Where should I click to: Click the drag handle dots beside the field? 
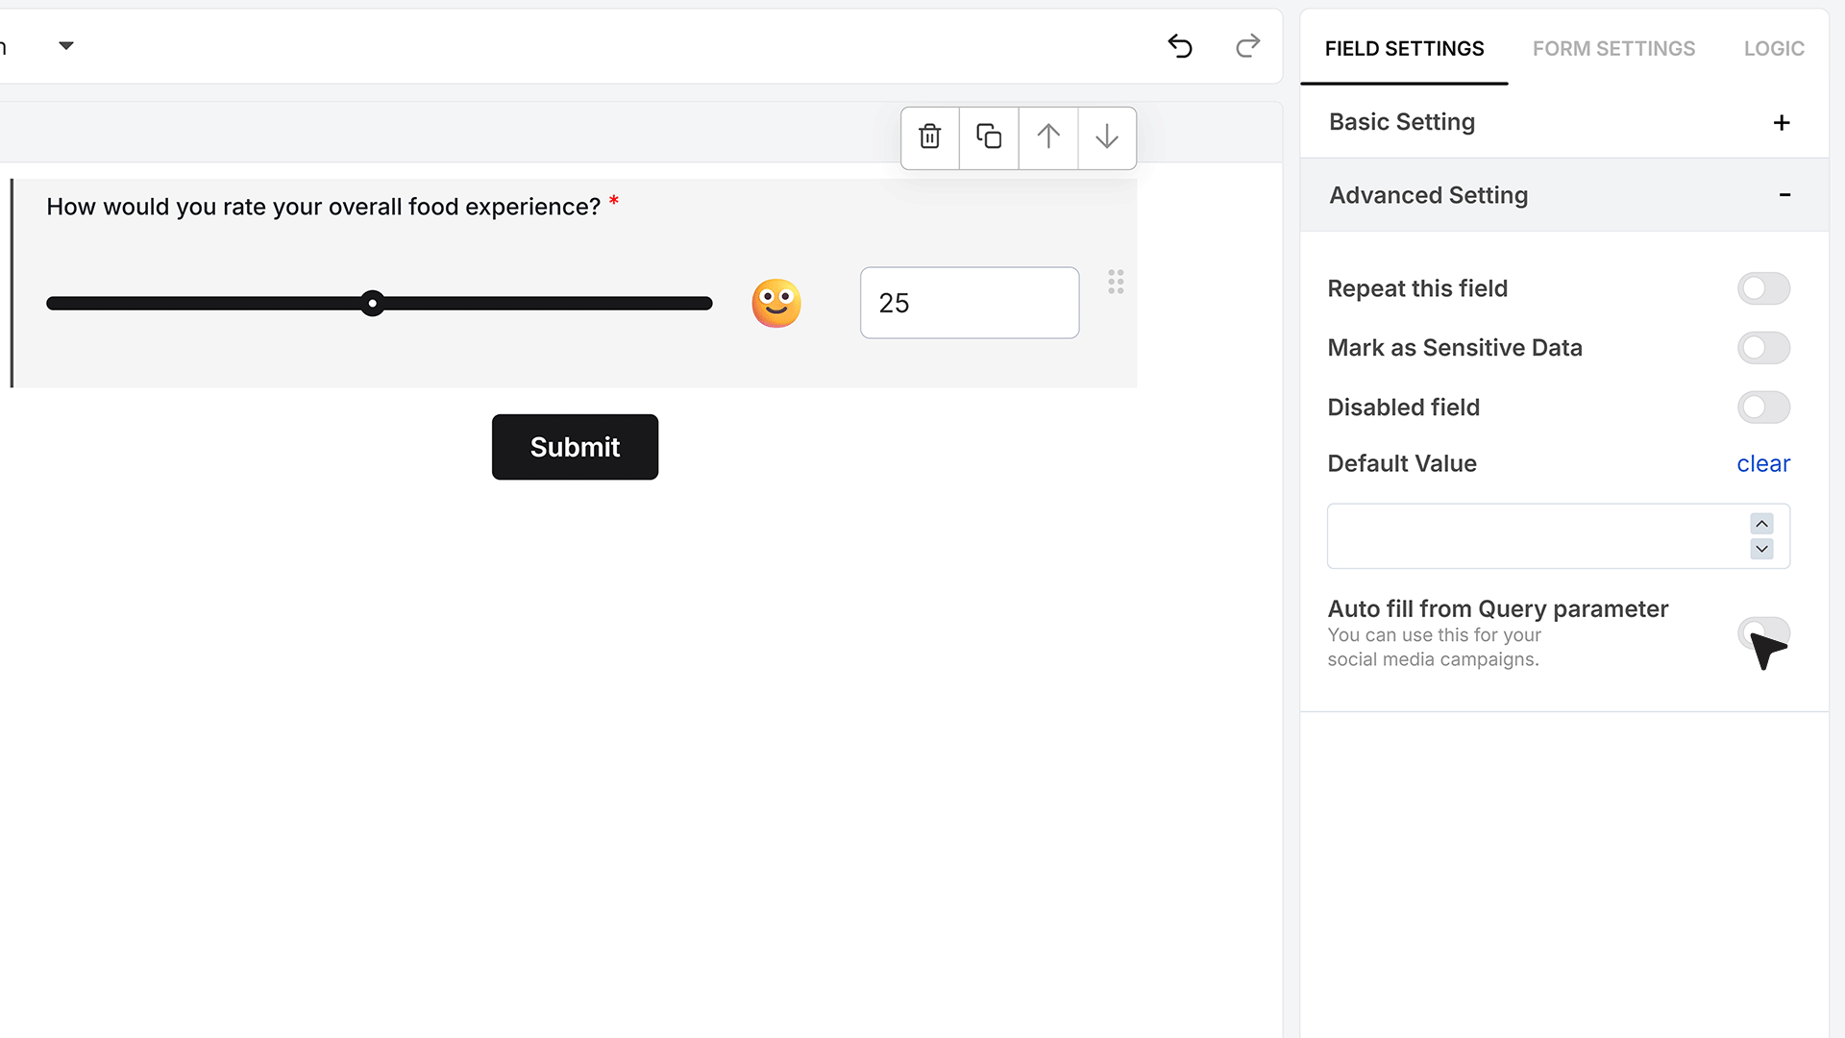tap(1116, 282)
